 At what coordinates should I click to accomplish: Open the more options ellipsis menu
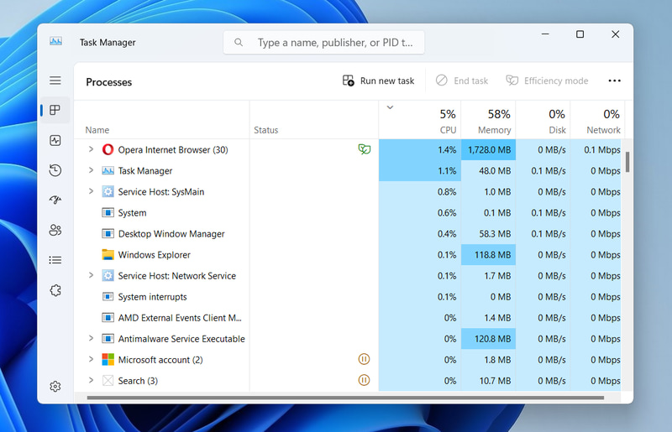(614, 81)
